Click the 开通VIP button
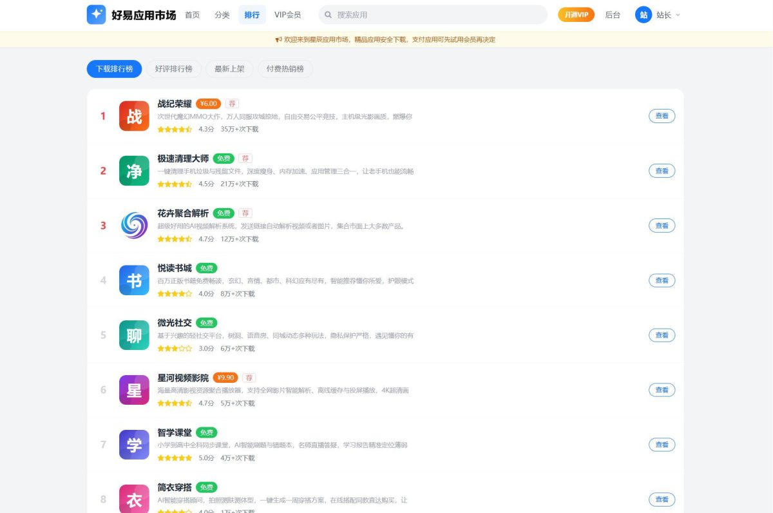Screen dimensions: 773x513 (576, 15)
